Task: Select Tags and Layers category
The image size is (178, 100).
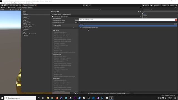Action: (27, 26)
